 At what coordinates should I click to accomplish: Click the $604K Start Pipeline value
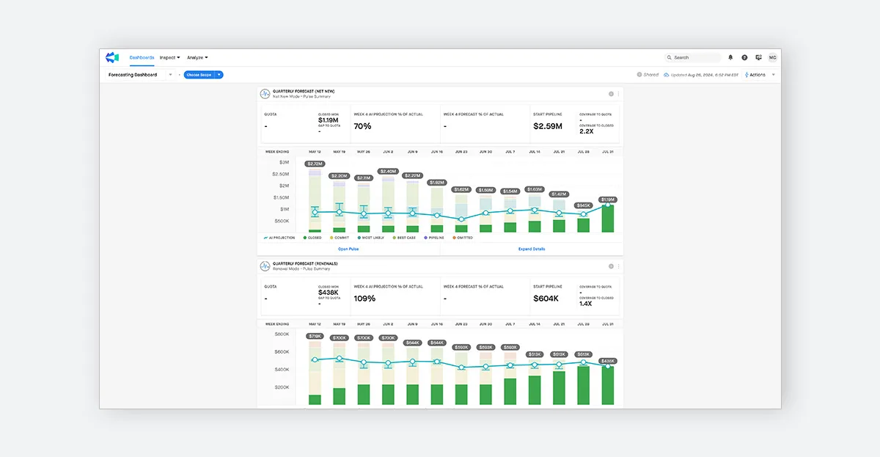546,299
